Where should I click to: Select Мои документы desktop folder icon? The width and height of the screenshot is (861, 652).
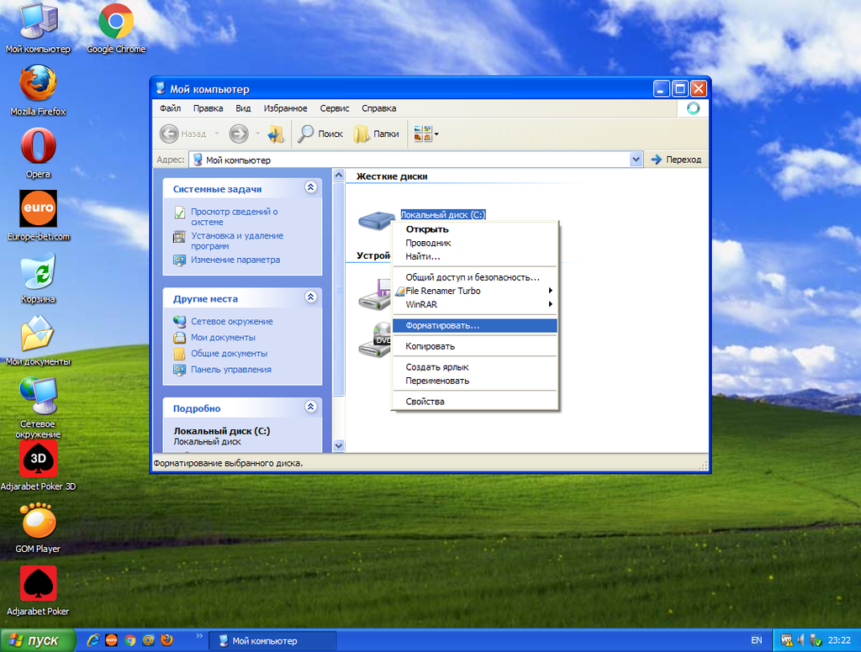coord(38,341)
